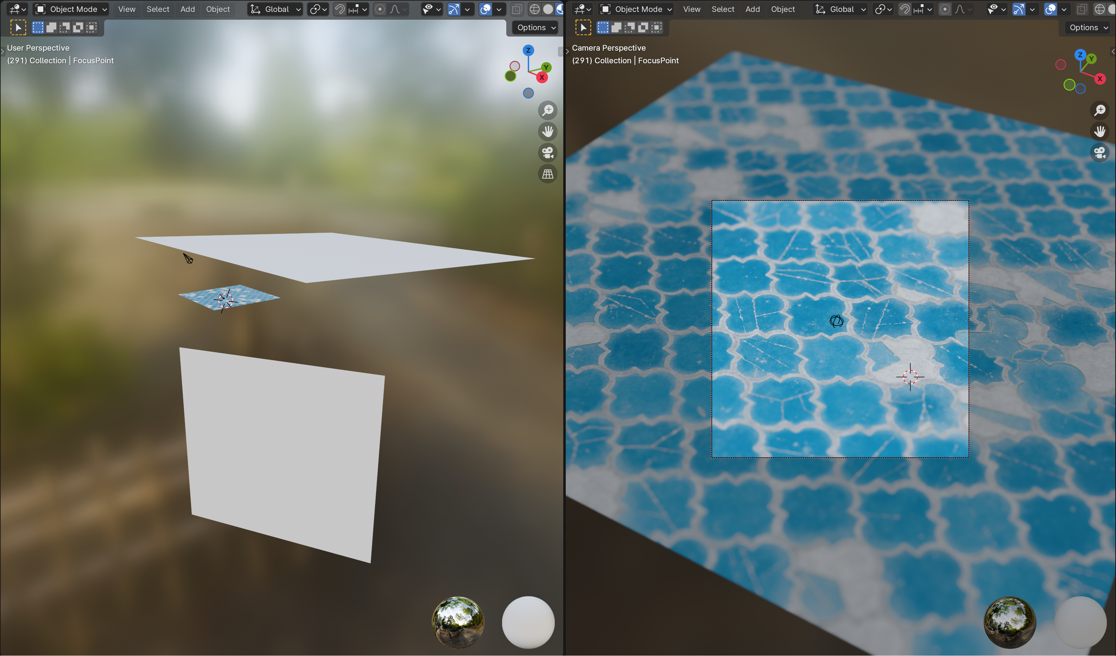The image size is (1116, 656).
Task: Click the pan hand icon in left viewport
Action: pyautogui.click(x=548, y=131)
